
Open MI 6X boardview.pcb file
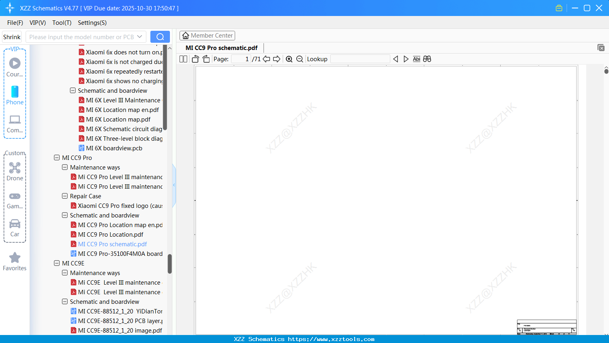[114, 148]
